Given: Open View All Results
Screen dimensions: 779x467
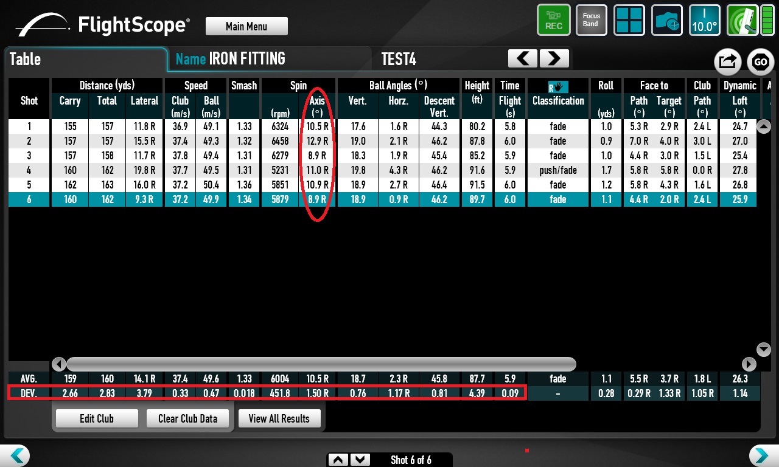Looking at the screenshot, I should click(279, 418).
